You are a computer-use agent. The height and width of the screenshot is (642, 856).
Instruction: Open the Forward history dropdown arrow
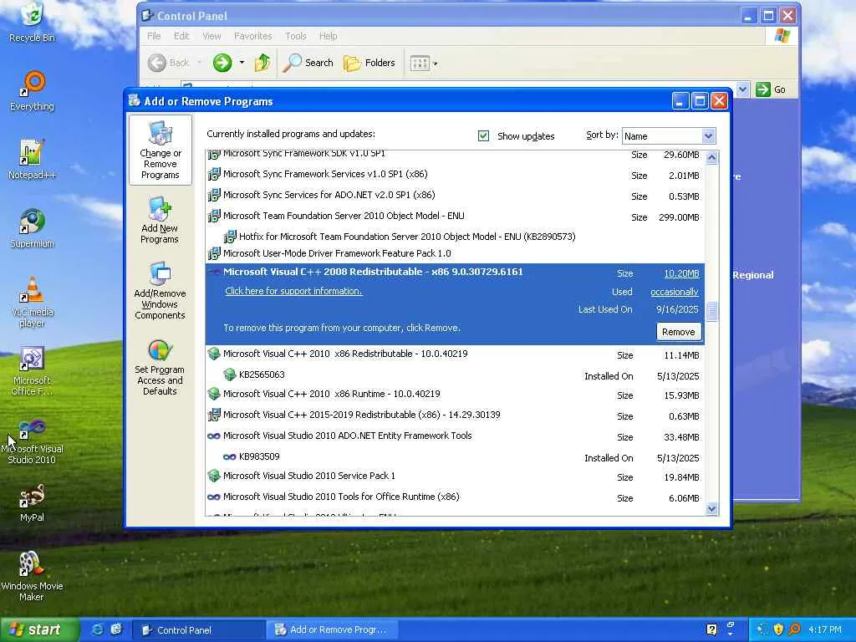point(242,63)
